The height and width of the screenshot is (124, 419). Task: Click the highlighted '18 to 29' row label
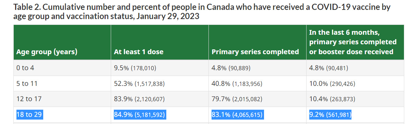(29, 114)
